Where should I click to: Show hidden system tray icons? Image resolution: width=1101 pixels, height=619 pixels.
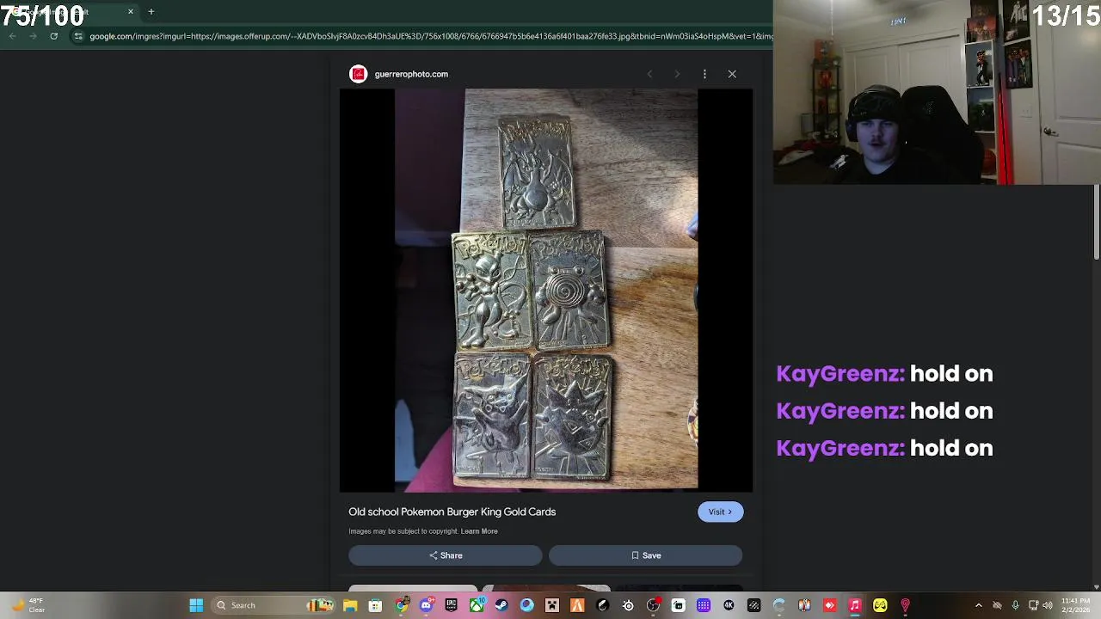click(x=978, y=605)
